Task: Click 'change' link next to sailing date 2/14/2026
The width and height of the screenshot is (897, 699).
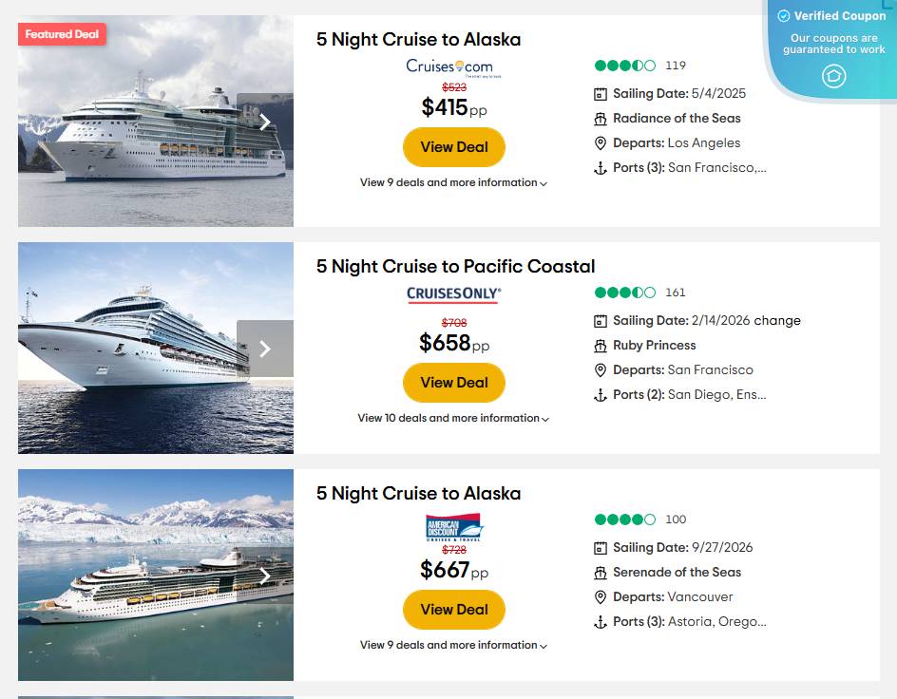Action: [778, 320]
